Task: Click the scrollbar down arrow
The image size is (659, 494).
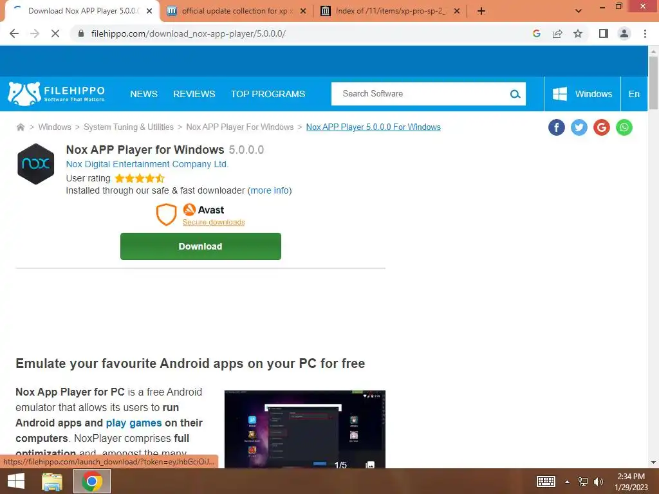Action: tap(653, 462)
